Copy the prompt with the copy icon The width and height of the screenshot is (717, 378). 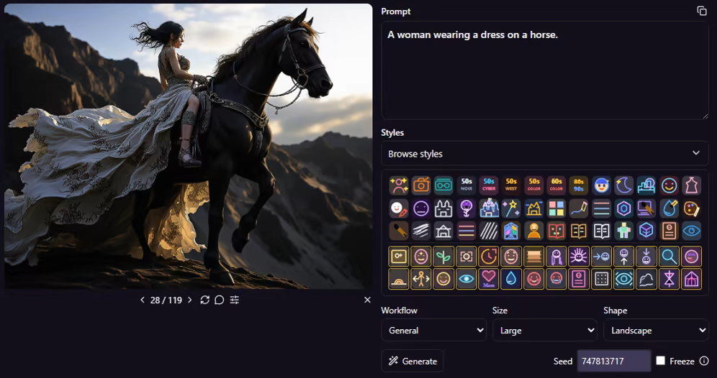[x=701, y=11]
